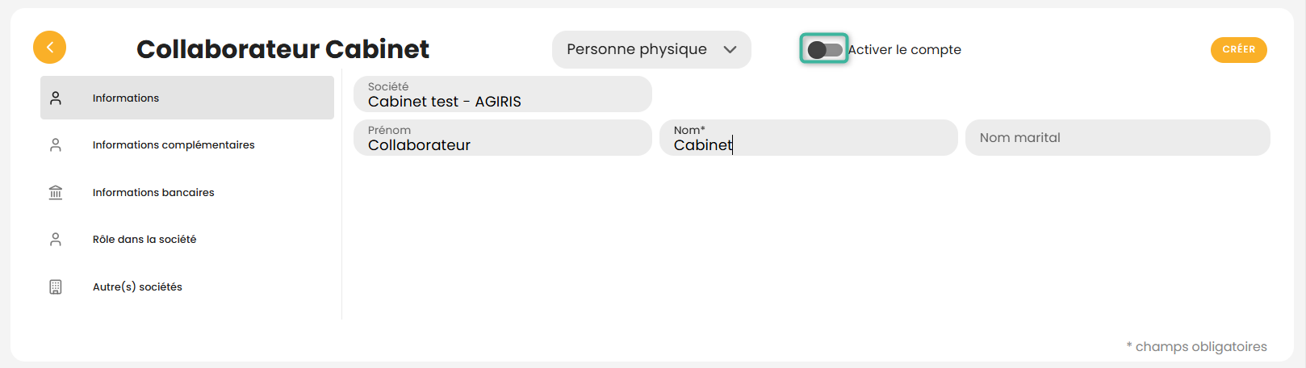Click the office building icon for Autre(s) sociétés
This screenshot has width=1306, height=368.
(56, 286)
